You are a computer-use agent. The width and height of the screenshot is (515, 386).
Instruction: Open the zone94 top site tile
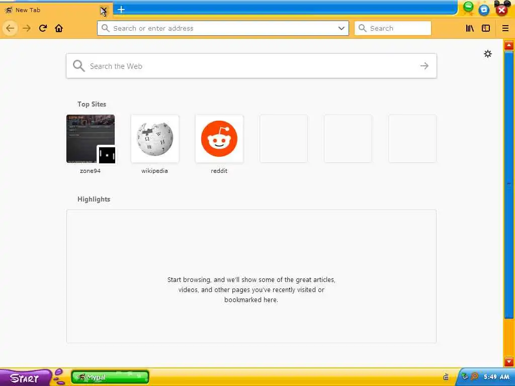tap(91, 139)
